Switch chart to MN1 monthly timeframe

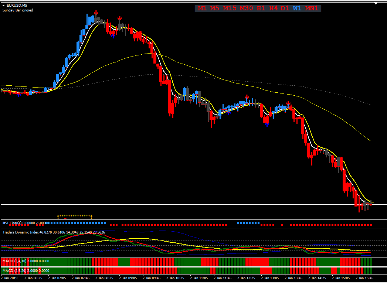click(x=312, y=8)
